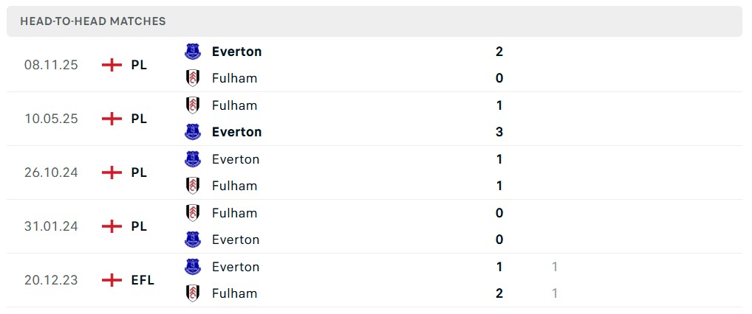752x314 pixels.
Task: Click Everton's score of 3 on 10.05.25
Action: point(499,132)
